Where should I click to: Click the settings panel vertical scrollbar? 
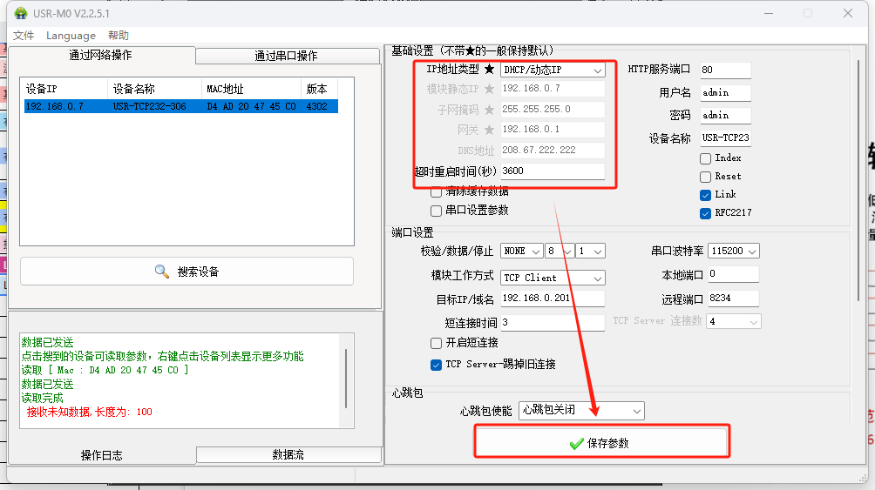(858, 181)
